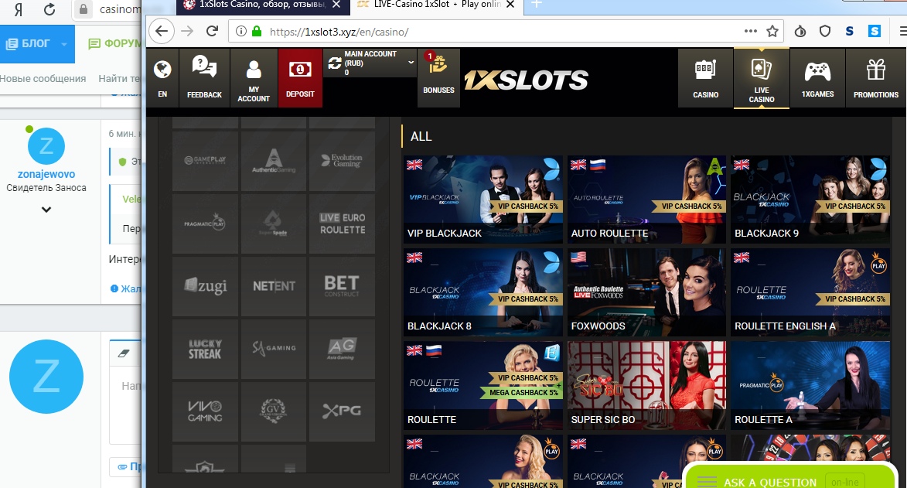The image size is (907, 488).
Task: Filter by Asia Gaming AG provider
Action: coord(342,349)
